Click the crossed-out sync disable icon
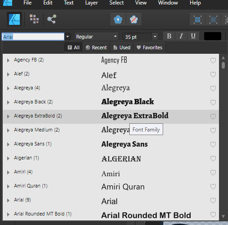The height and width of the screenshot is (225, 228). (134, 19)
